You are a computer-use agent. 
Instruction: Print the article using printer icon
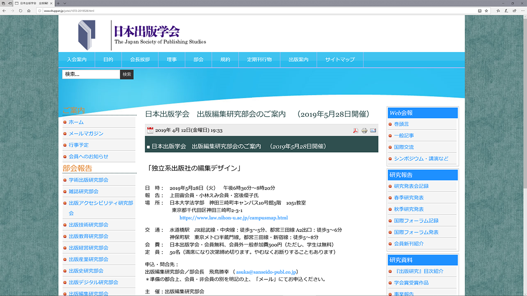pos(364,131)
